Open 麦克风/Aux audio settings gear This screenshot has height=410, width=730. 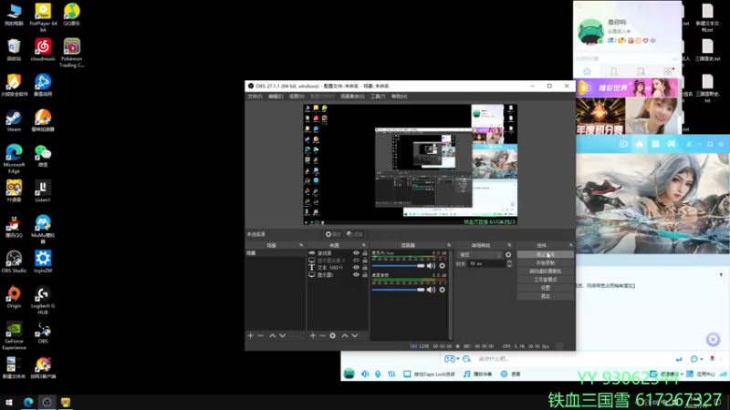pos(443,266)
